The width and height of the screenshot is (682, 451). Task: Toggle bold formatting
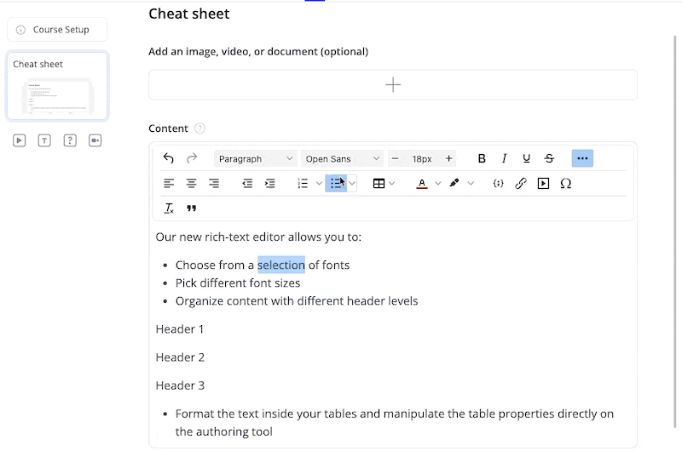[x=482, y=158]
